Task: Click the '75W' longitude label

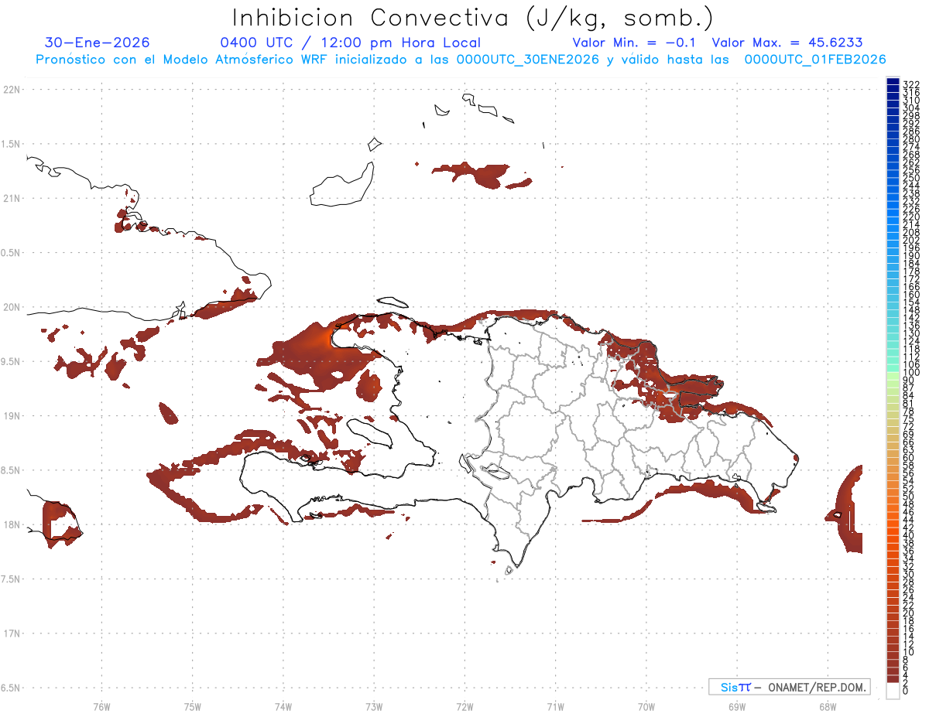Action: 193,705
